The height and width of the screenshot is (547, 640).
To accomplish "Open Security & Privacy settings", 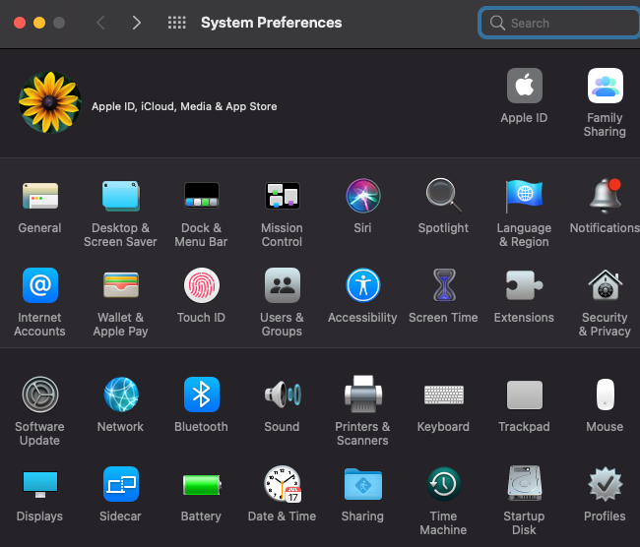I will [605, 285].
